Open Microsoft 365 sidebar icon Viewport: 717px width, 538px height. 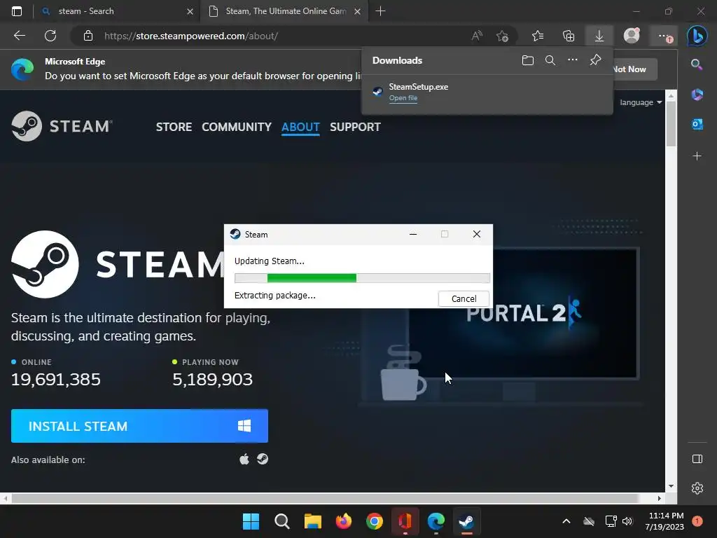pyautogui.click(x=697, y=95)
